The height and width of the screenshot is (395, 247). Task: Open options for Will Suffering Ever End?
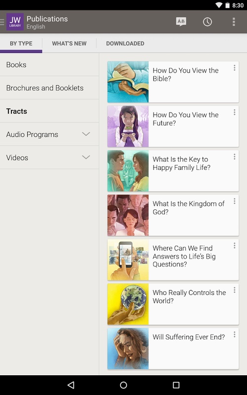pyautogui.click(x=234, y=334)
